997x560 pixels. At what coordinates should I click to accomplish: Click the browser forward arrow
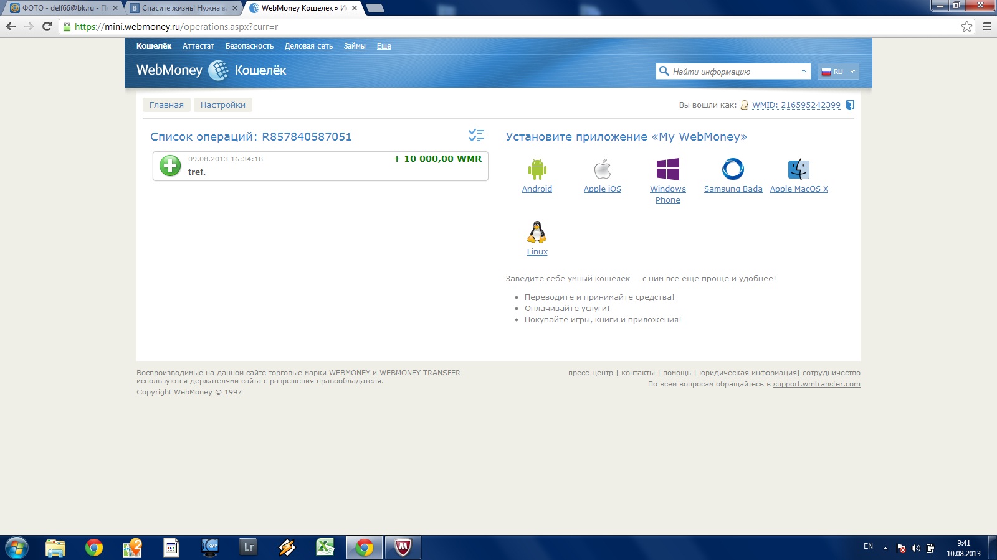tap(29, 26)
